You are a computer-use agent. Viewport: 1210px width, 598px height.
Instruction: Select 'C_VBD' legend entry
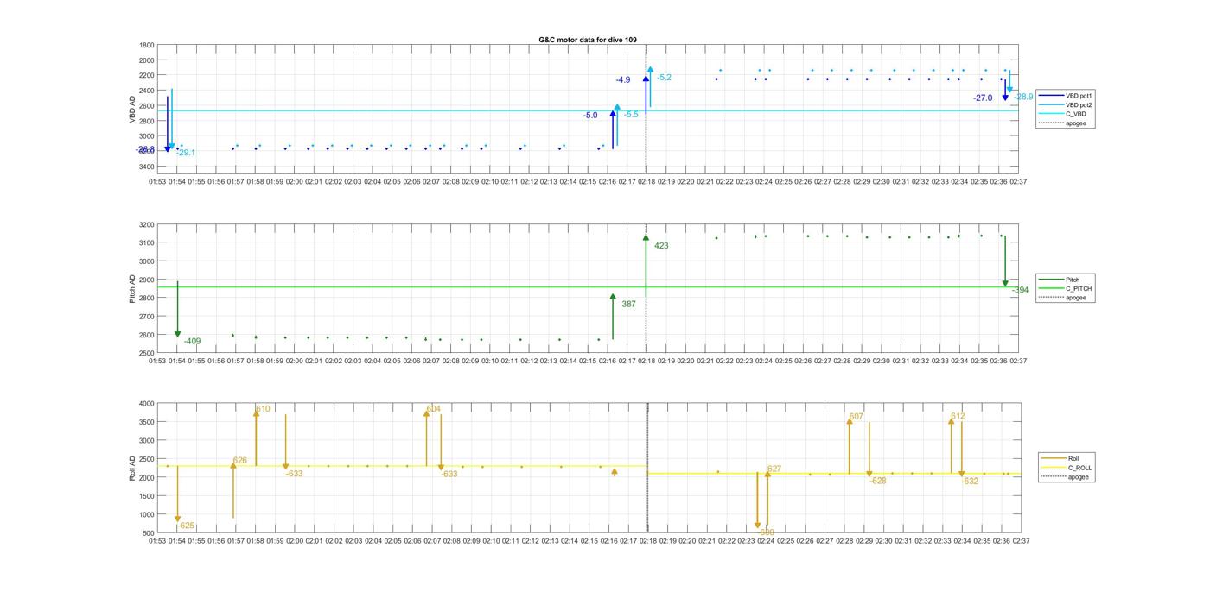pyautogui.click(x=1075, y=114)
